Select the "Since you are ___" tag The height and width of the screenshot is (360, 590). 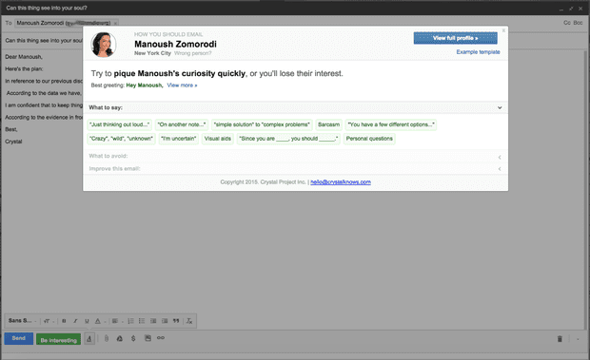coord(288,139)
